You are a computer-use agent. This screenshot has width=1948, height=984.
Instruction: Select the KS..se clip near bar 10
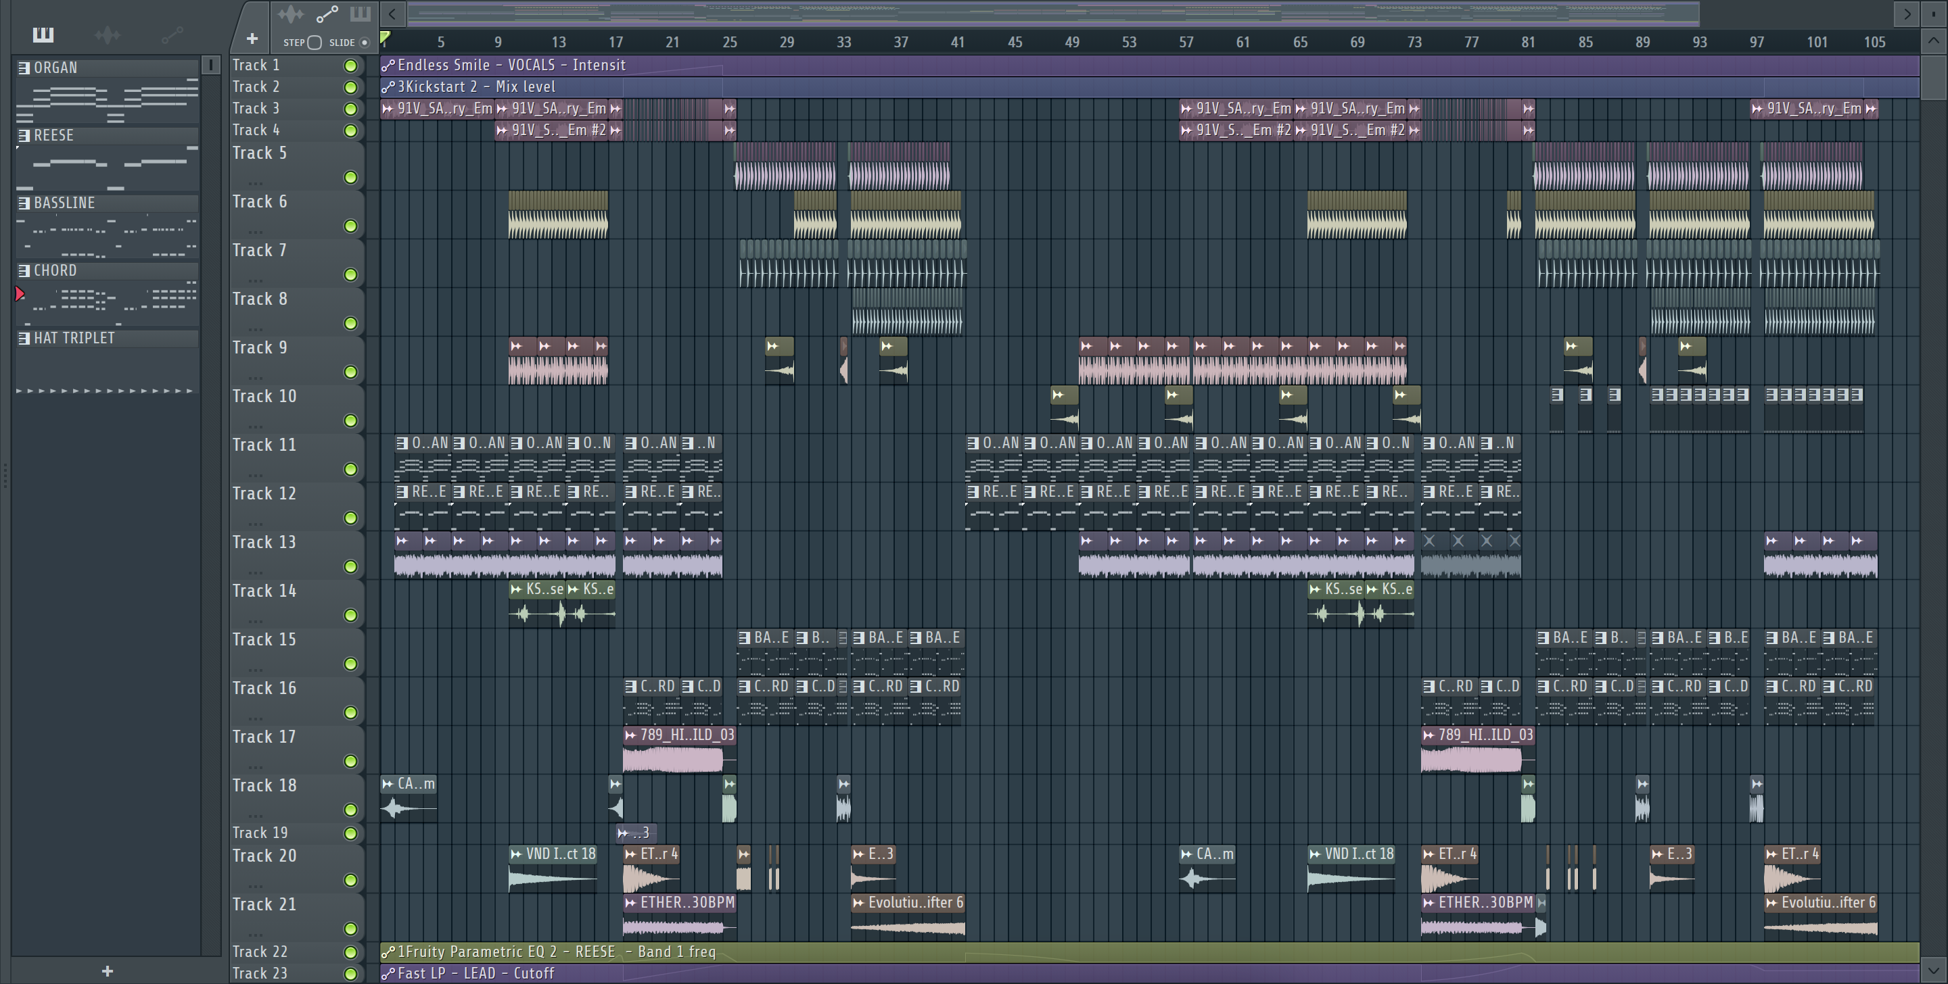pos(537,605)
